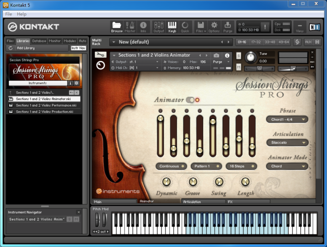This screenshot has width=327, height=247.
Task: Switch to the Database tab
Action: point(39,41)
